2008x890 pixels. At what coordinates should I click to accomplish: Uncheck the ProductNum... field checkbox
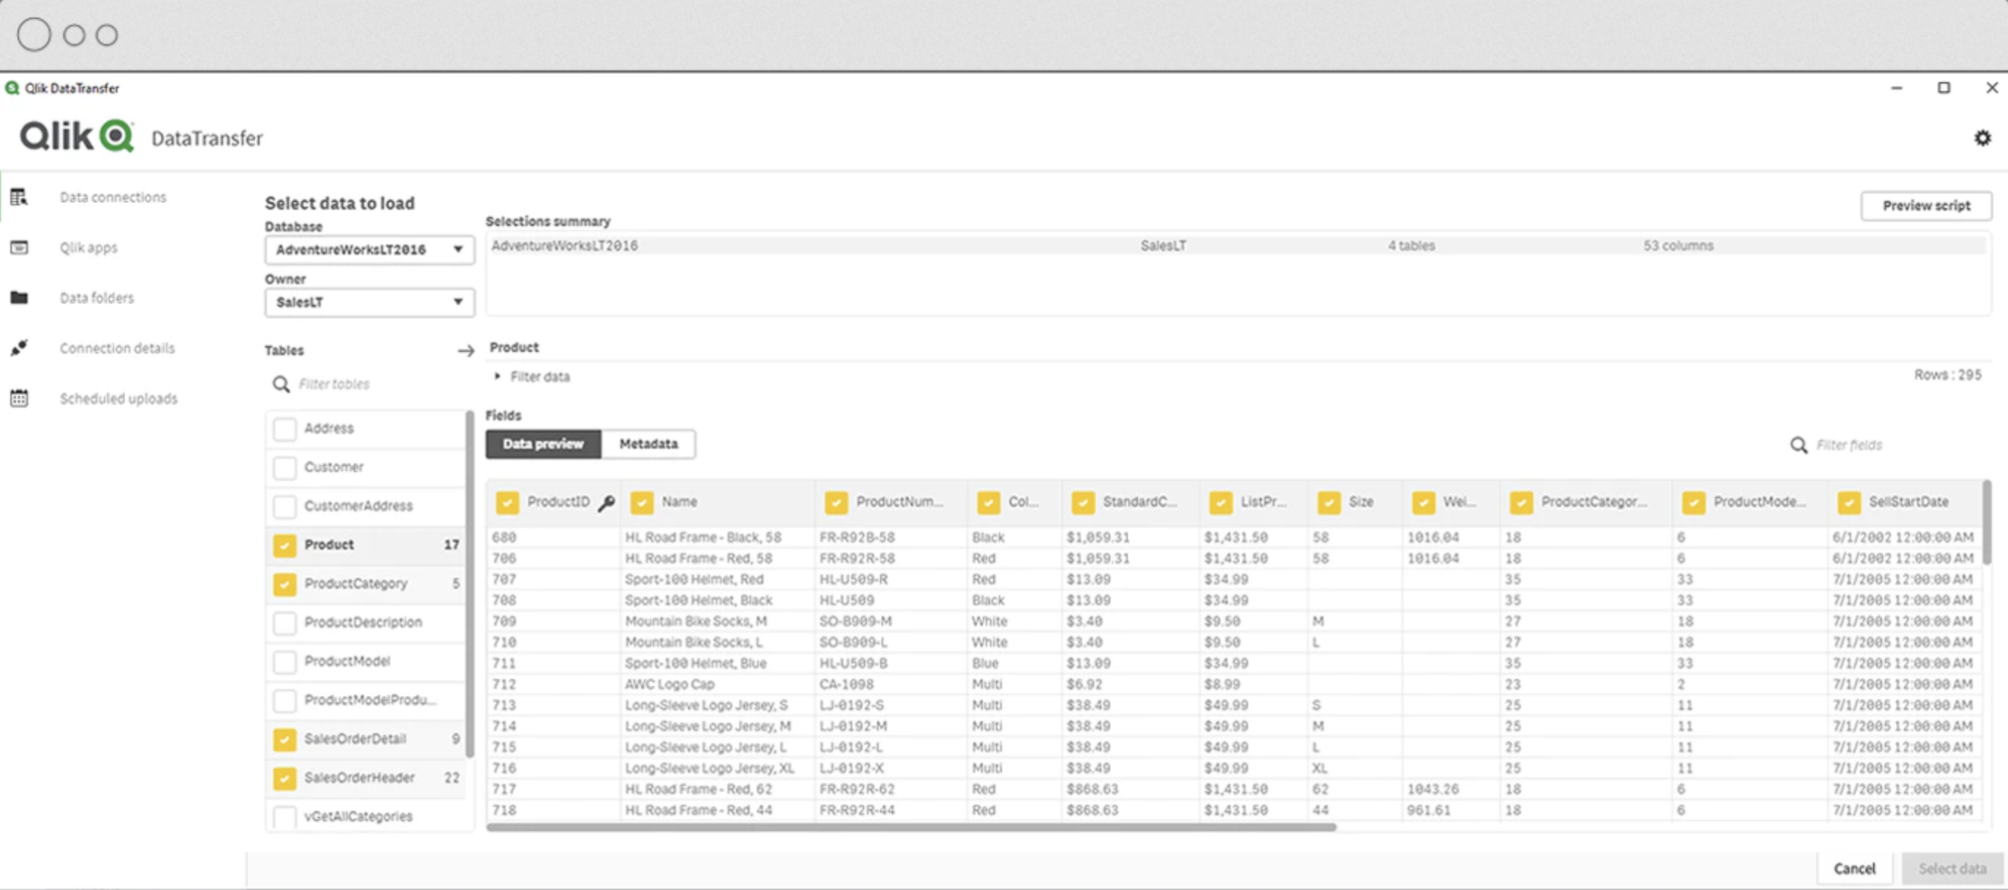(836, 503)
